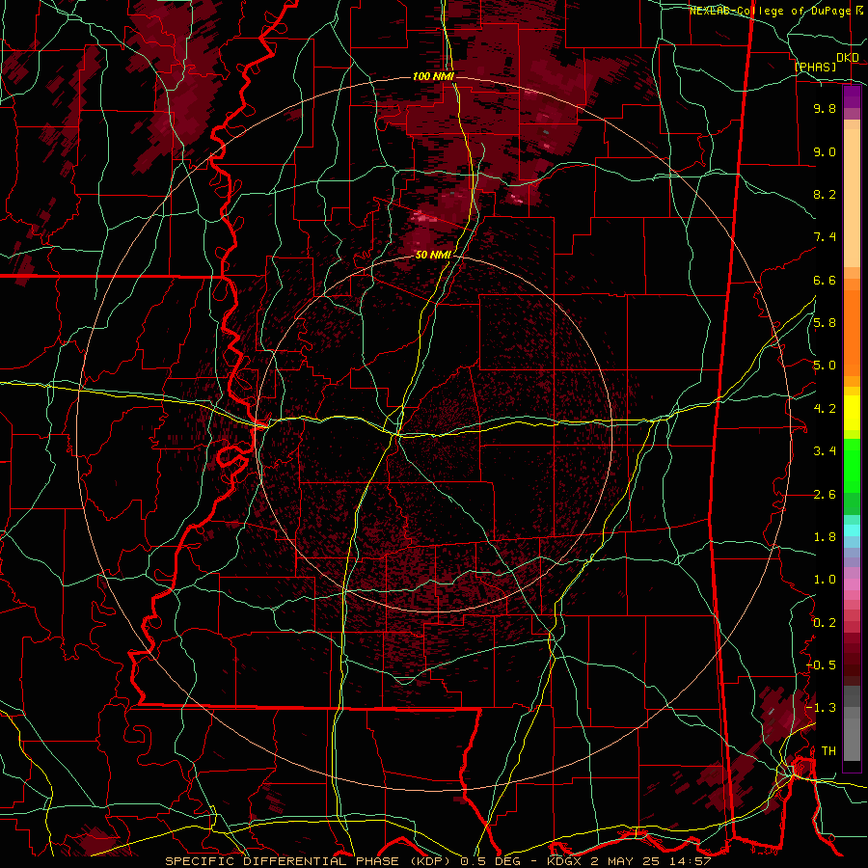
Task: Click the 3.4 value on the color scale
Action: [x=825, y=451]
